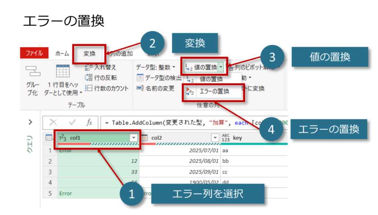
Task: Click the col2 date type icon
Action: [x=144, y=137]
